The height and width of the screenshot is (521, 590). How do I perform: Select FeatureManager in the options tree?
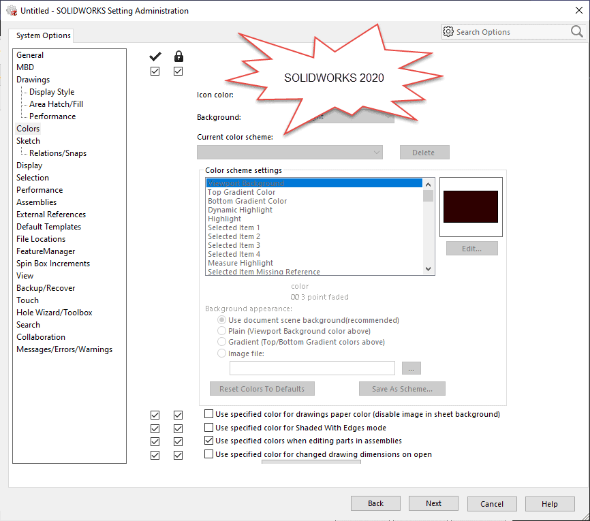click(x=46, y=251)
